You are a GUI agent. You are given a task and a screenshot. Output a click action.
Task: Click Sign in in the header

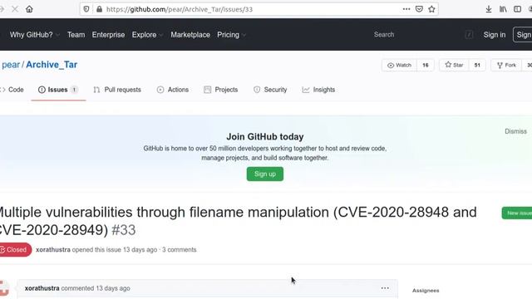click(x=495, y=35)
